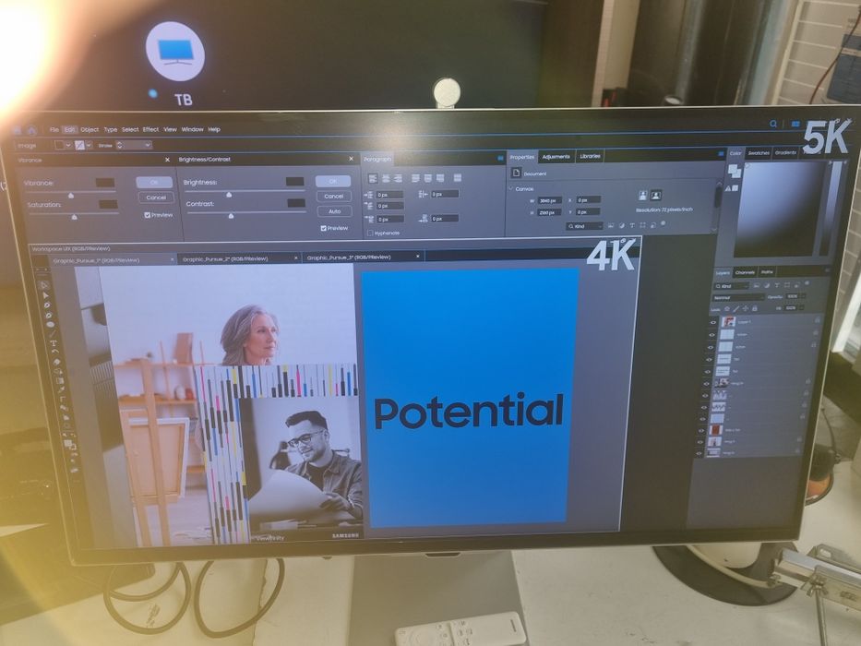Select right-align text in the Paragraph panel
This screenshot has height=646, width=861.
[398, 178]
